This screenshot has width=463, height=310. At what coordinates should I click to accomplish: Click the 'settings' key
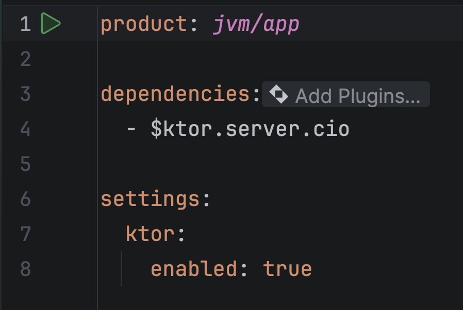(150, 199)
